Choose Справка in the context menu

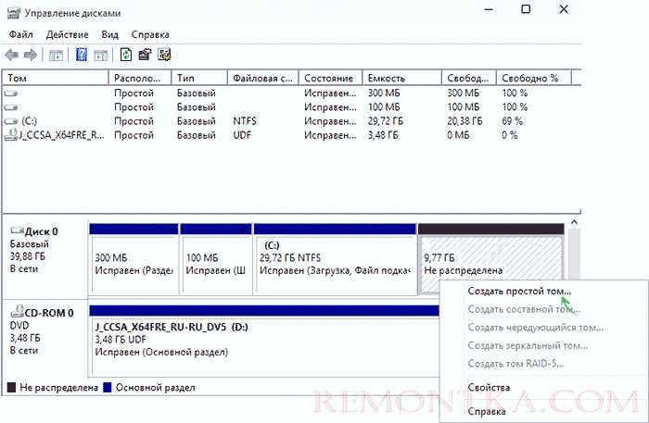[487, 412]
